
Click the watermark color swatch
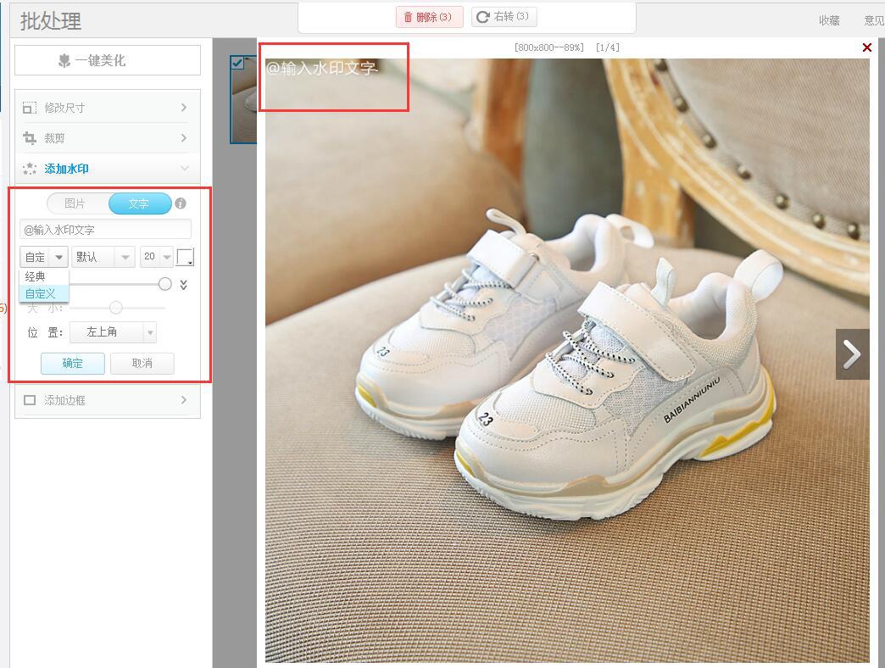click(185, 257)
